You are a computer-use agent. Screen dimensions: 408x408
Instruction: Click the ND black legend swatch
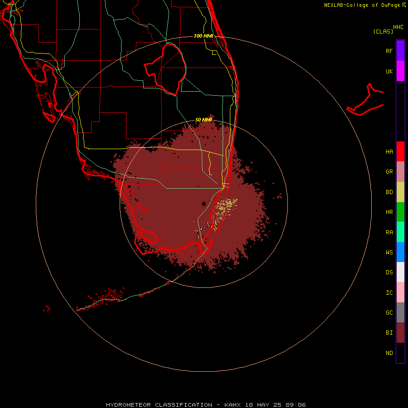tap(400, 353)
